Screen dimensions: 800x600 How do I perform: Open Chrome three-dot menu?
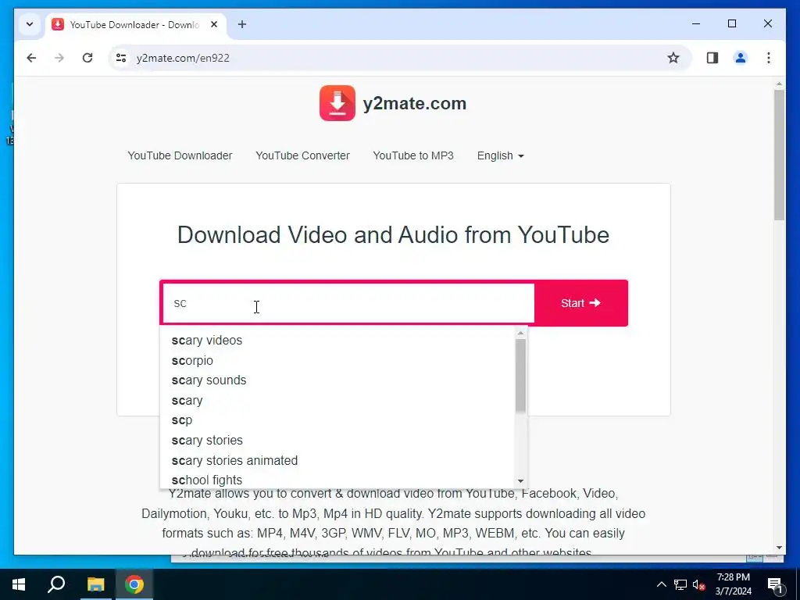click(769, 58)
